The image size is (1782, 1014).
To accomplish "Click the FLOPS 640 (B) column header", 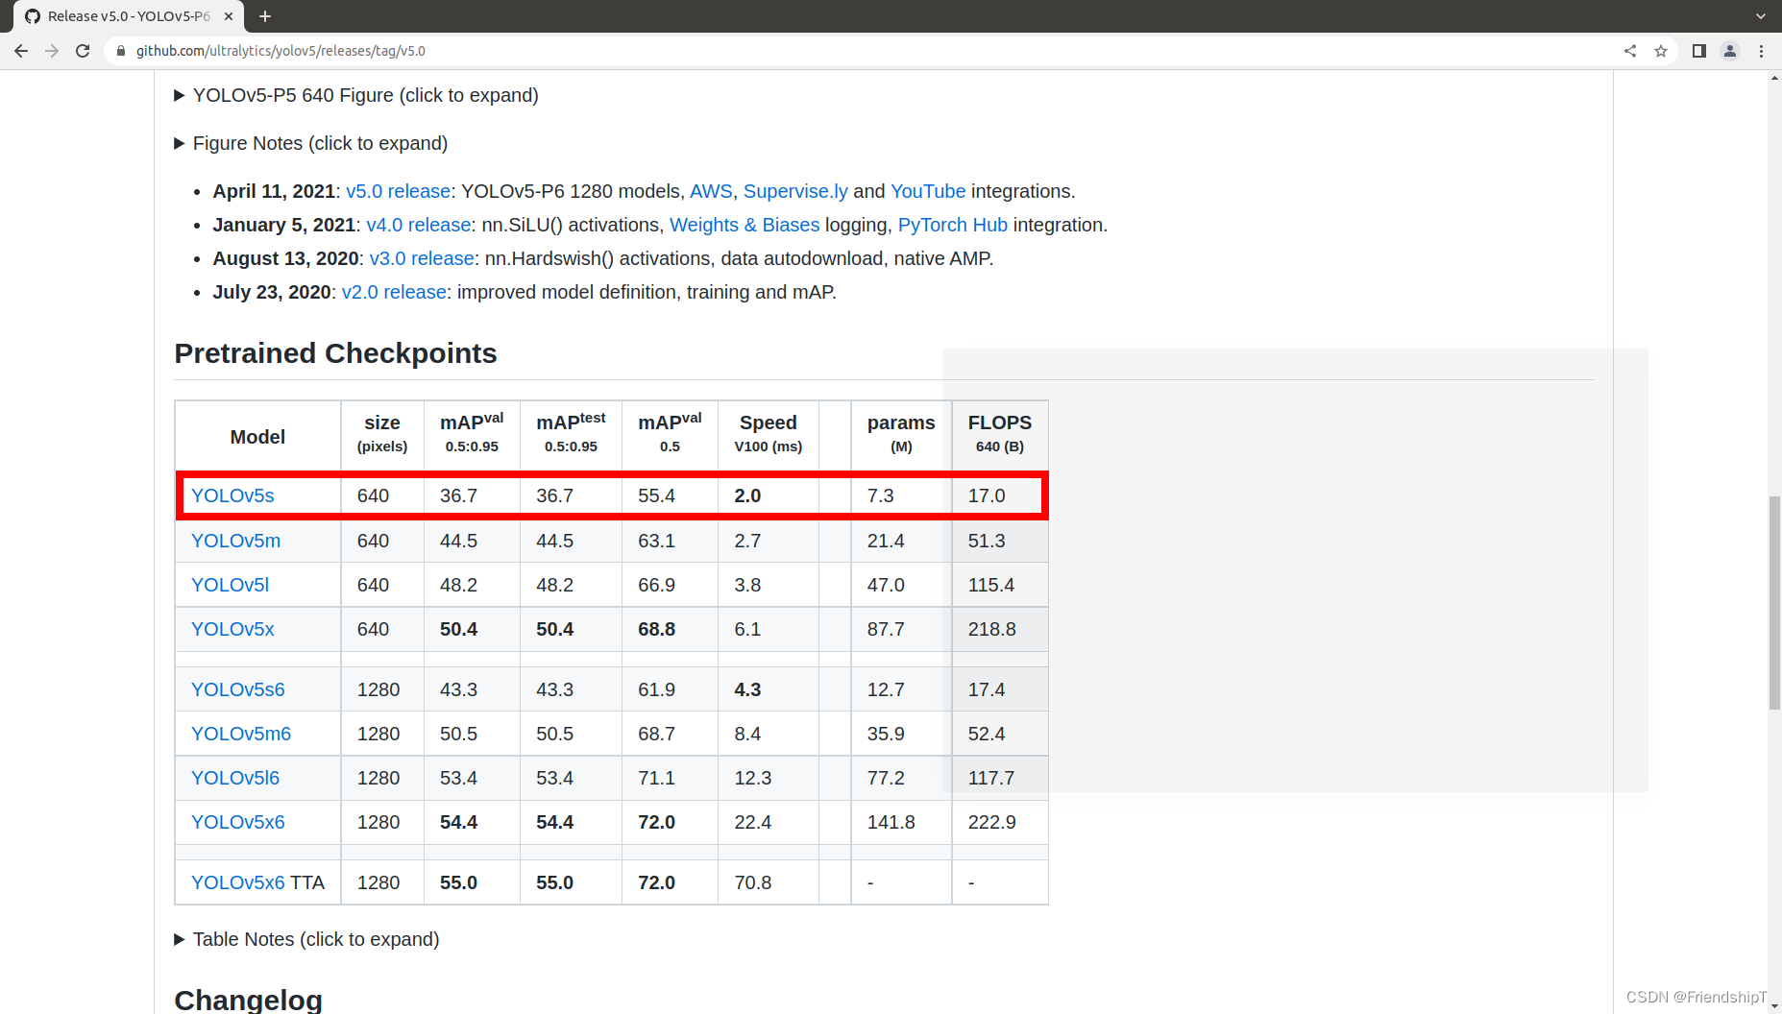I will (x=1000, y=434).
